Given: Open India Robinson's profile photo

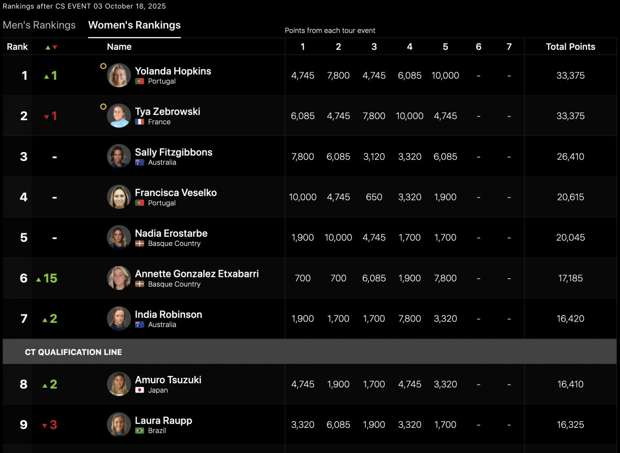Looking at the screenshot, I should point(119,318).
